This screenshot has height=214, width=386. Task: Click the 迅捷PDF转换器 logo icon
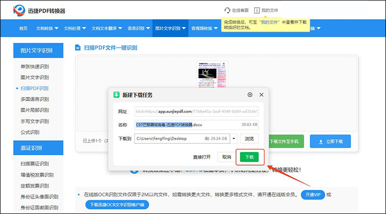click(19, 10)
